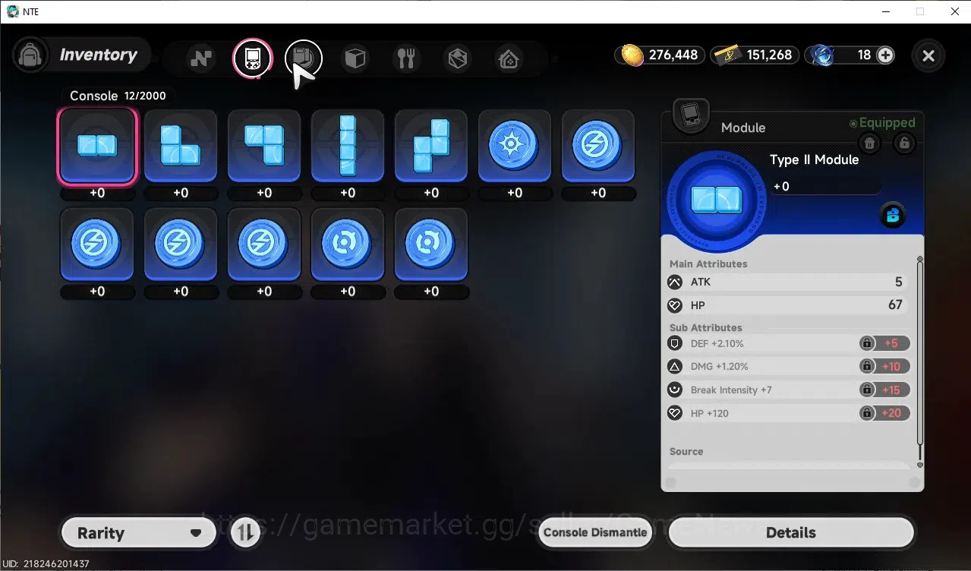Image resolution: width=971 pixels, height=571 pixels.
Task: Click the Break Intensity sub attribute icon
Action: tap(674, 390)
